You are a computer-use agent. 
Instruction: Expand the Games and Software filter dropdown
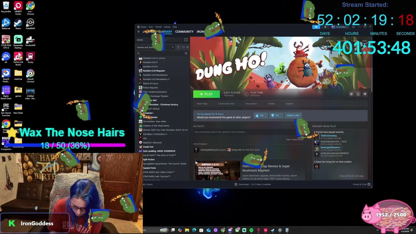[x=156, y=47]
